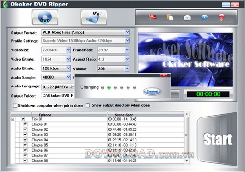Open the Audio Sample dropdown
Screen dimensions: 245x172
(68, 77)
